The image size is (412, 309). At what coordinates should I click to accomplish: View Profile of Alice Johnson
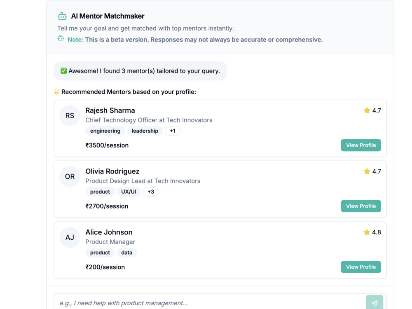pyautogui.click(x=361, y=267)
